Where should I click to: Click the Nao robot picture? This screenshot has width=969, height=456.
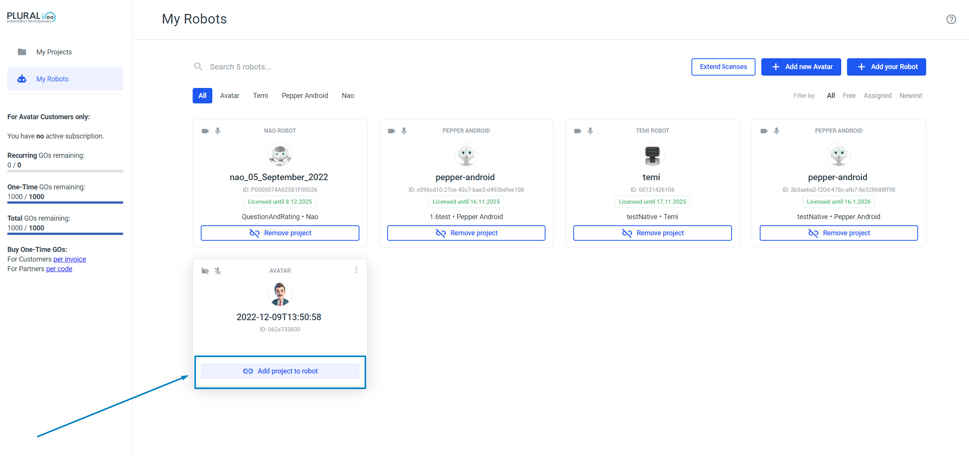click(x=280, y=154)
